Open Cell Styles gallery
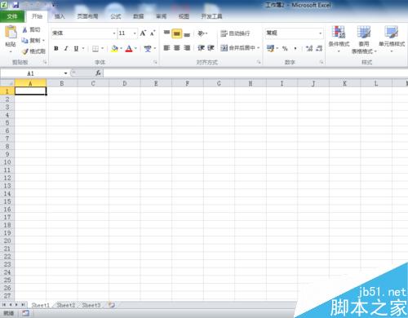The height and width of the screenshot is (318, 408). pos(392,38)
